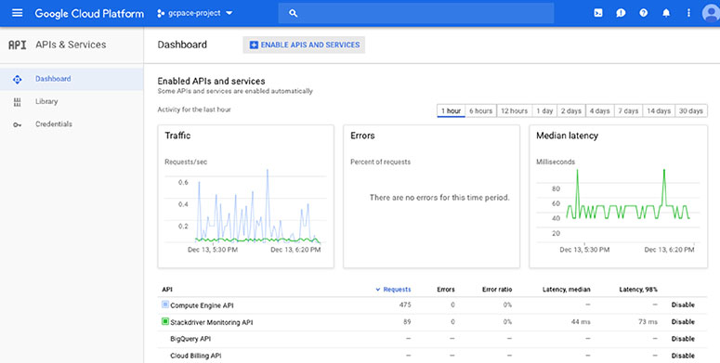Click the 73 ms latency value
This screenshot has width=720, height=363.
click(648, 322)
